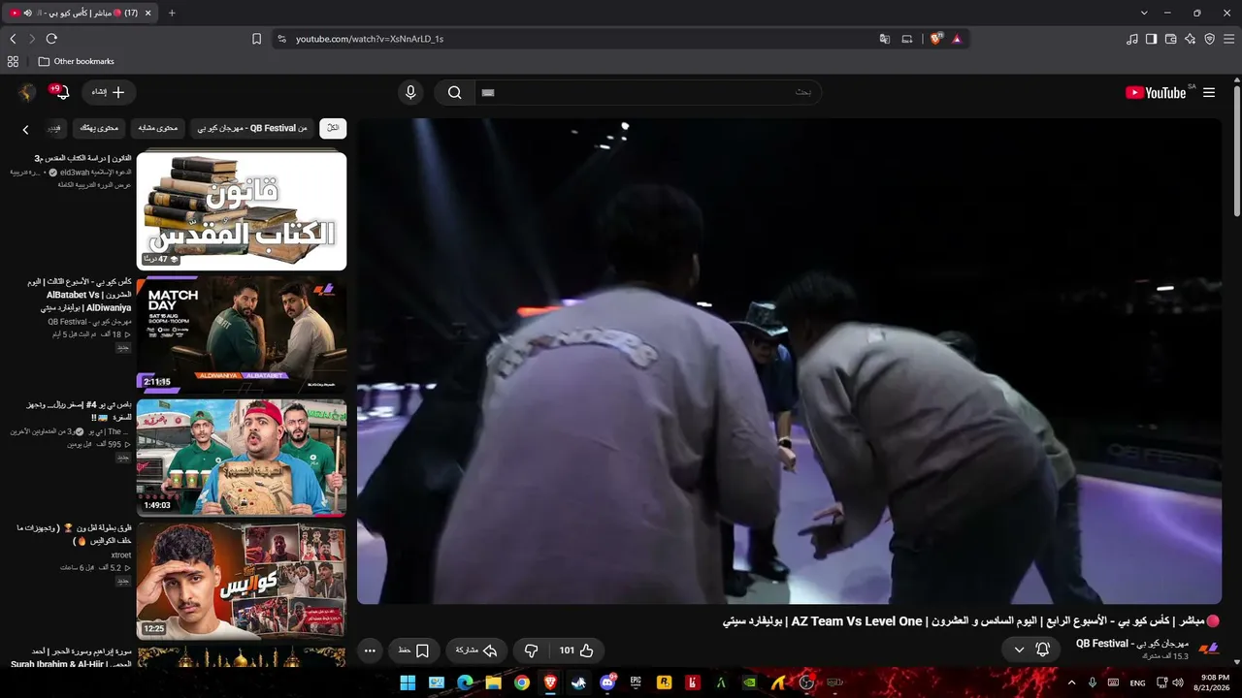The height and width of the screenshot is (698, 1242).
Task: Click the YouTube URL in the address bar
Action: click(x=370, y=39)
